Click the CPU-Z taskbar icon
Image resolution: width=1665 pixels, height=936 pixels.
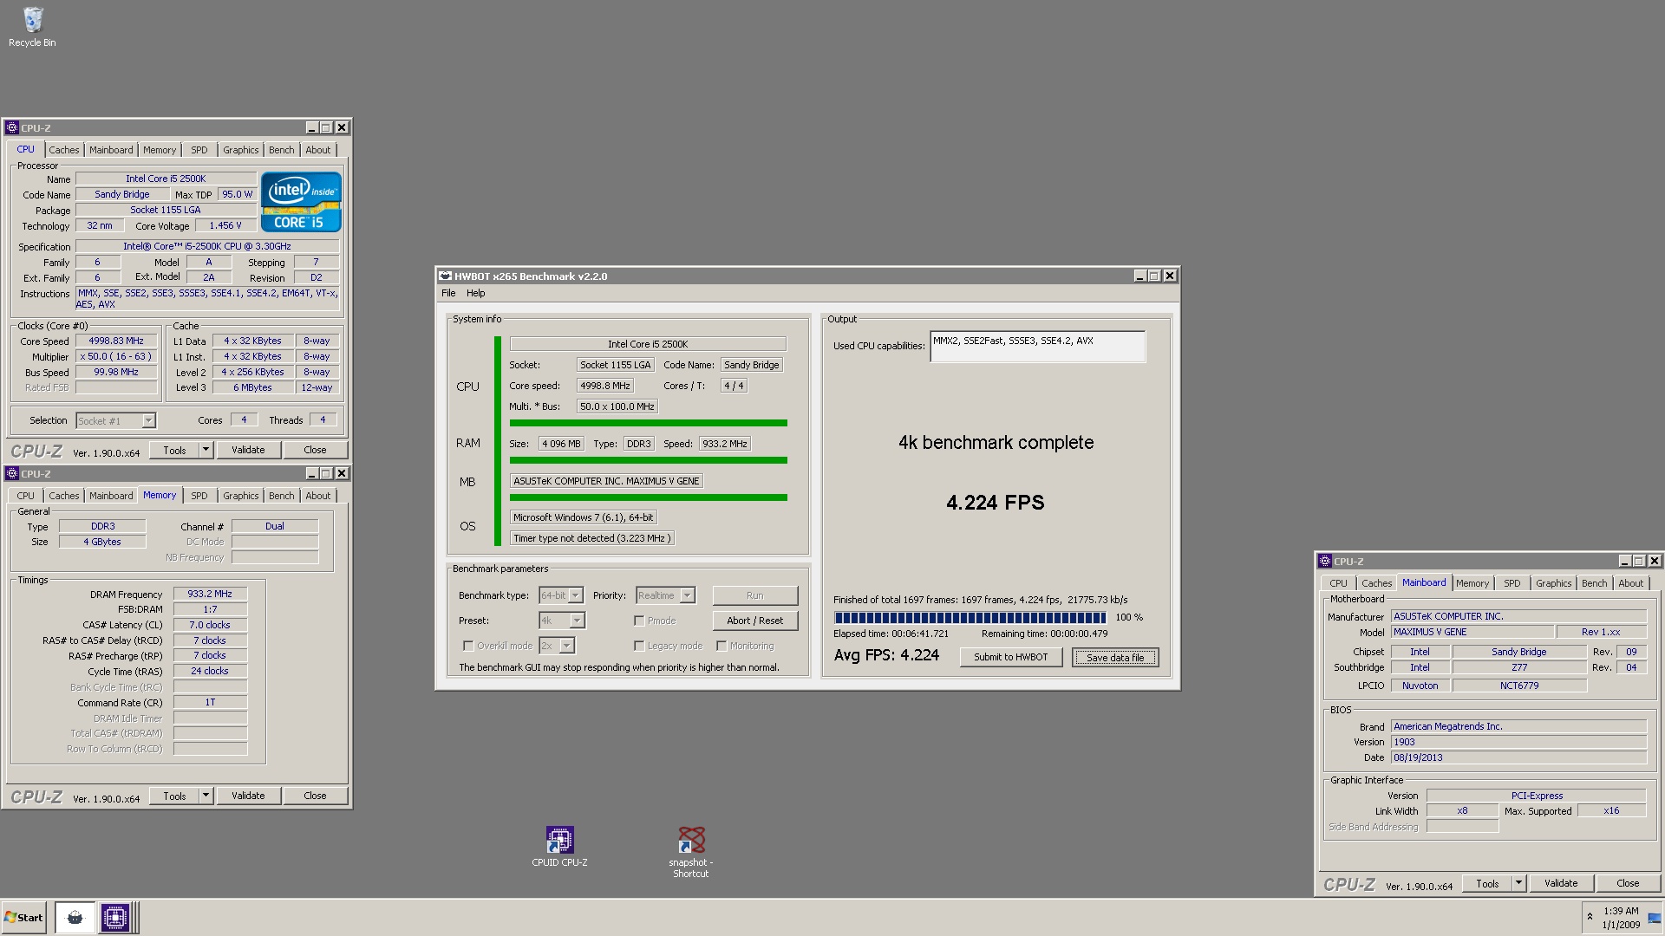tap(114, 917)
